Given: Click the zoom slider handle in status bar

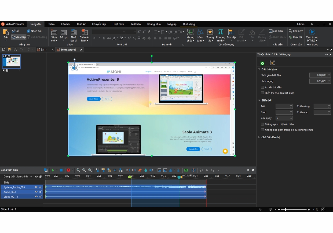Looking at the screenshot, I should (285, 209).
